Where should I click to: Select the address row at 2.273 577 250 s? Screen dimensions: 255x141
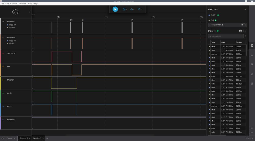(227, 54)
